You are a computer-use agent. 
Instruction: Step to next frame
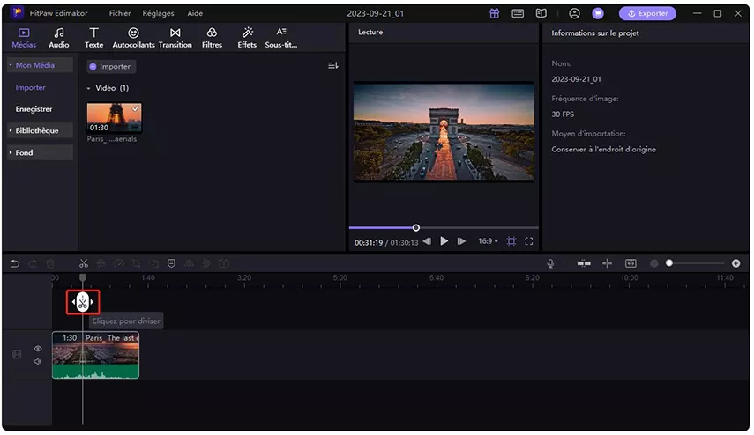tap(461, 241)
